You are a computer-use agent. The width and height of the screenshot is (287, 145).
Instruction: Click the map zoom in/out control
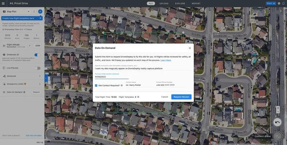(278, 110)
